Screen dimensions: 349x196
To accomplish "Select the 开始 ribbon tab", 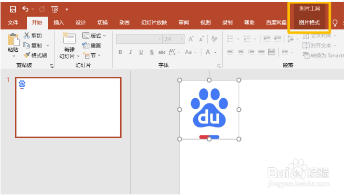I will point(37,22).
